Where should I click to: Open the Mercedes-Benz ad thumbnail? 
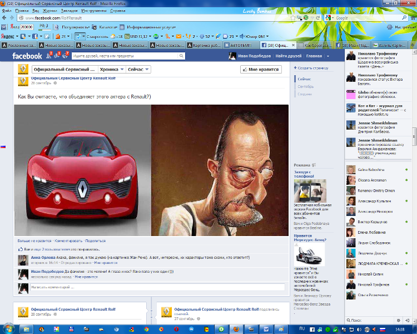[309, 254]
